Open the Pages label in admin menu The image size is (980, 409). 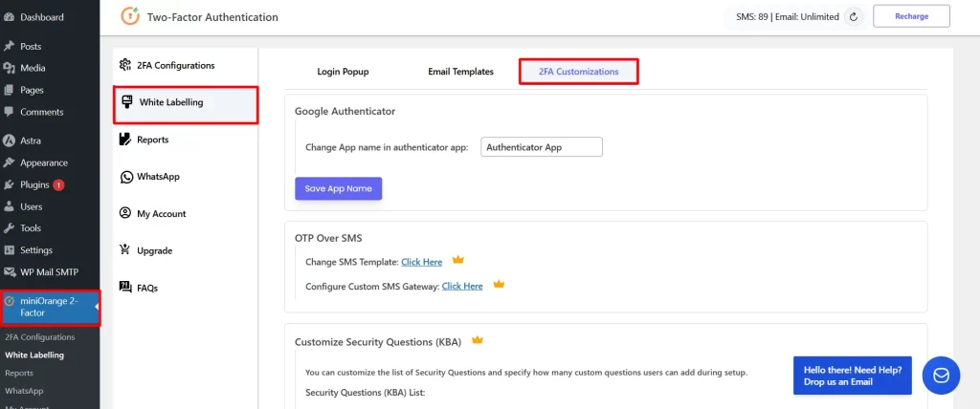tap(32, 90)
